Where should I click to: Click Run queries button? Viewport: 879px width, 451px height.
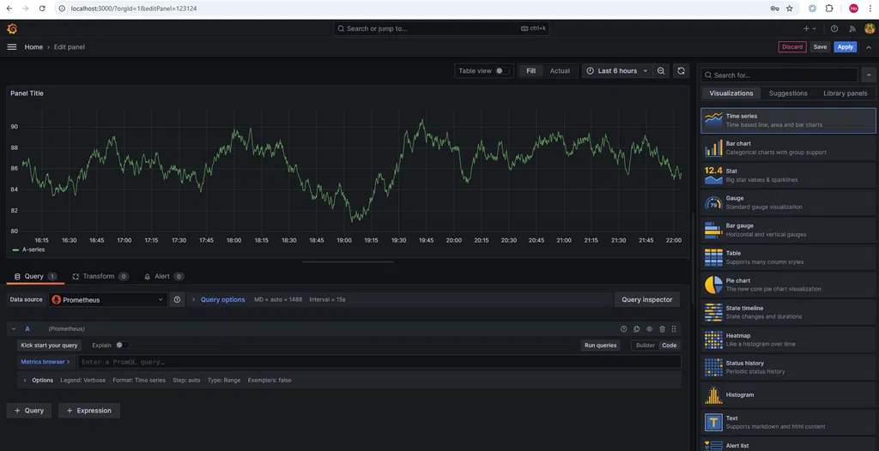600,346
